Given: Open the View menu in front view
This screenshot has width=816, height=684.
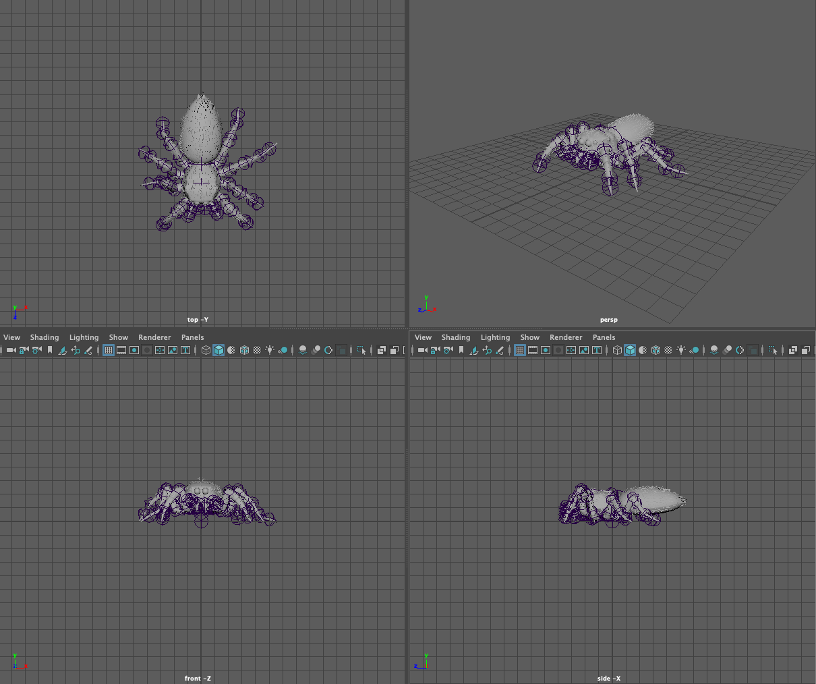Looking at the screenshot, I should 12,337.
